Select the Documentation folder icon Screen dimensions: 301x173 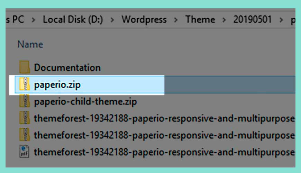(25, 67)
